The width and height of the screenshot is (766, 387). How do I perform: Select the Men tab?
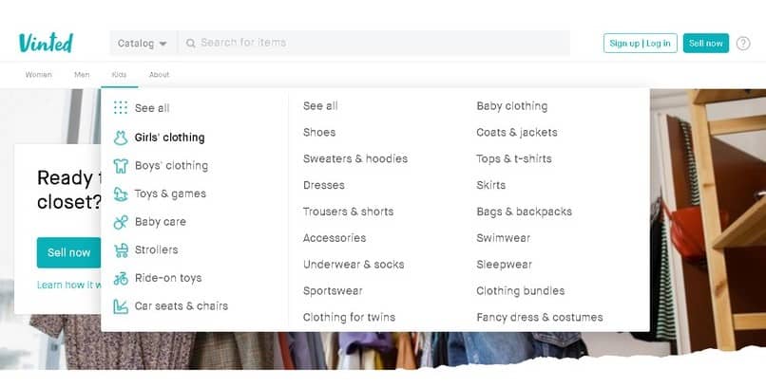[82, 75]
